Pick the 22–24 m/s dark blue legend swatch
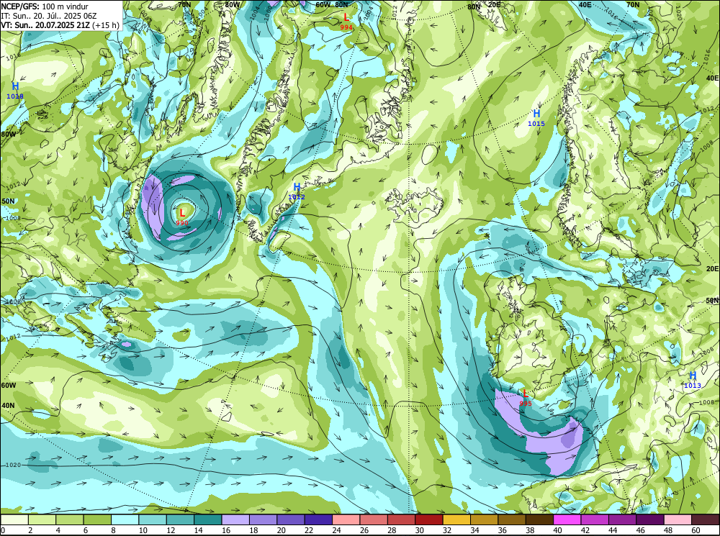The image size is (720, 536). coord(319,519)
